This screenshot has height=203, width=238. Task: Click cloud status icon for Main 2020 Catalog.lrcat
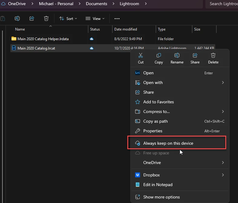[x=92, y=48]
